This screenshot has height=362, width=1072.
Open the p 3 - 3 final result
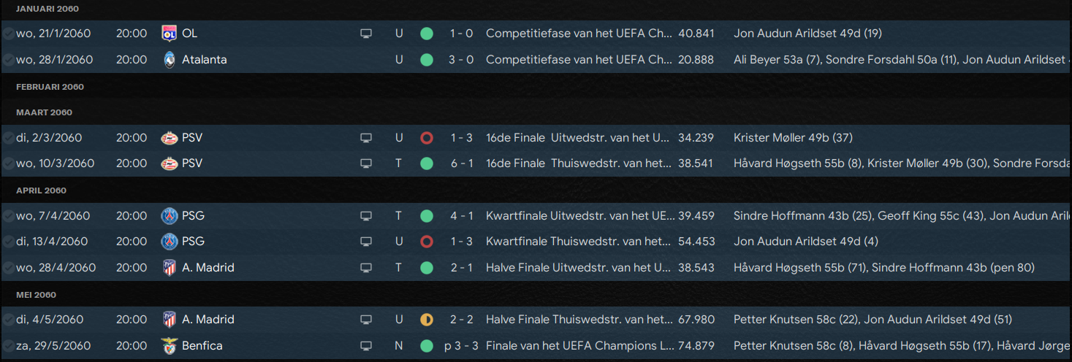click(x=461, y=346)
